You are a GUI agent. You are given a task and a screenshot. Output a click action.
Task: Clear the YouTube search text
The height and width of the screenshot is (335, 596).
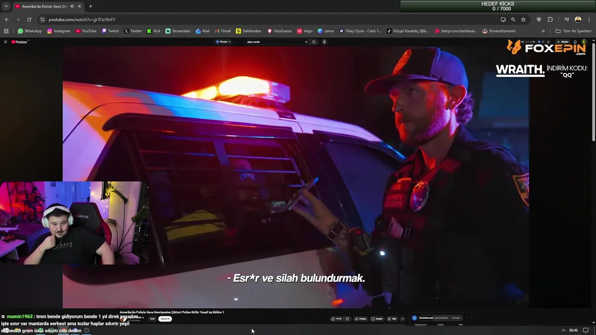(306, 42)
